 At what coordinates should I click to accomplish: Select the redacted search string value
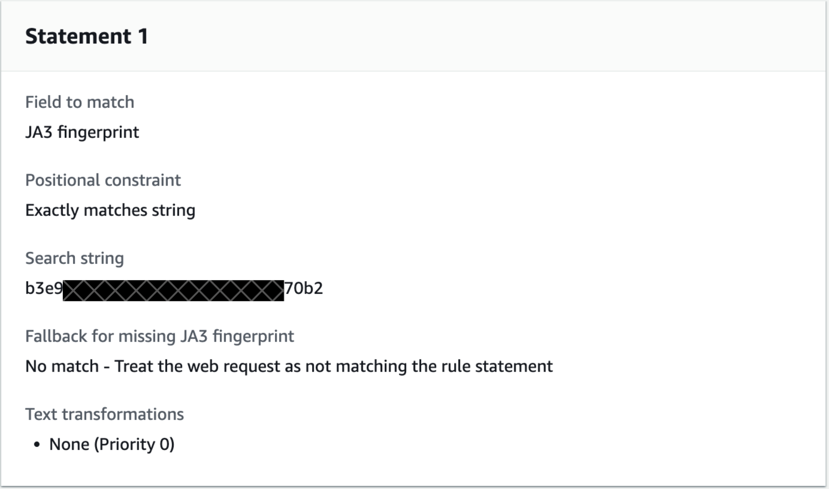coord(173,288)
